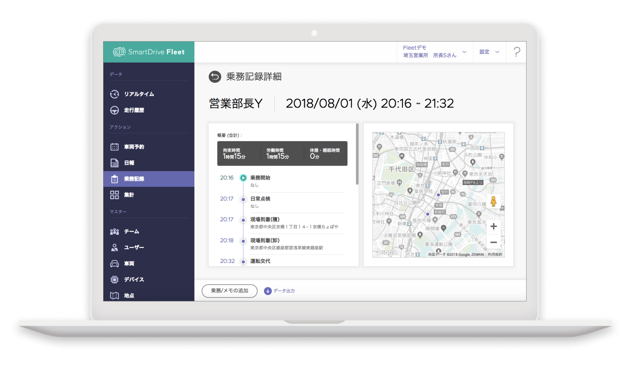Open 車両 menu item
The width and height of the screenshot is (630, 373).
coord(149,264)
